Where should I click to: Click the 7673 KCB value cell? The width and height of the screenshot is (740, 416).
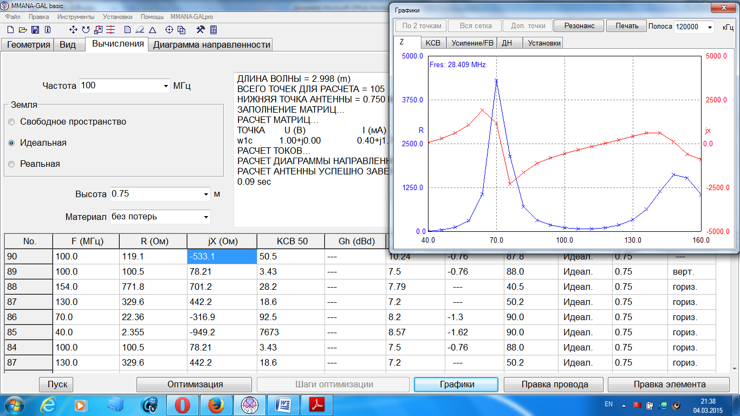tap(290, 332)
